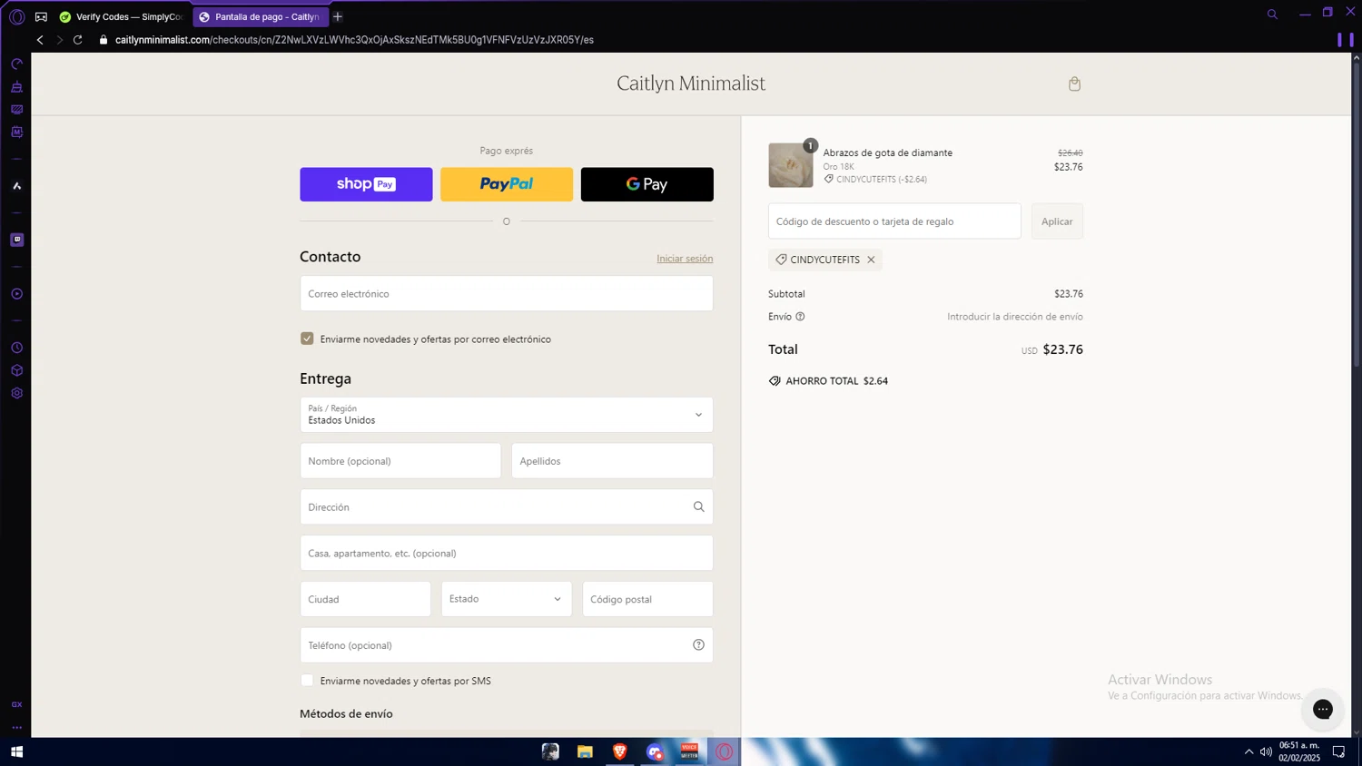Enable SMS news and offers checkbox
The height and width of the screenshot is (766, 1362).
(x=307, y=680)
